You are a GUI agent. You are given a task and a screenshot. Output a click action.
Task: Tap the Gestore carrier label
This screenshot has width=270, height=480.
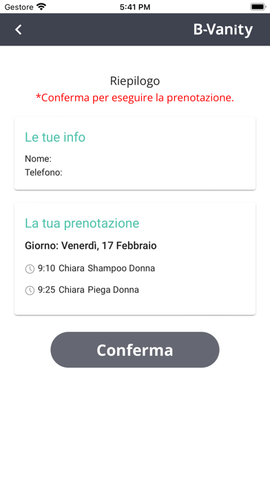[x=19, y=7]
